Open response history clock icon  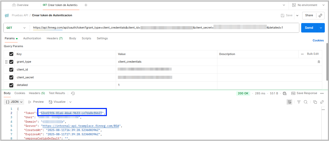(x=73, y=93)
